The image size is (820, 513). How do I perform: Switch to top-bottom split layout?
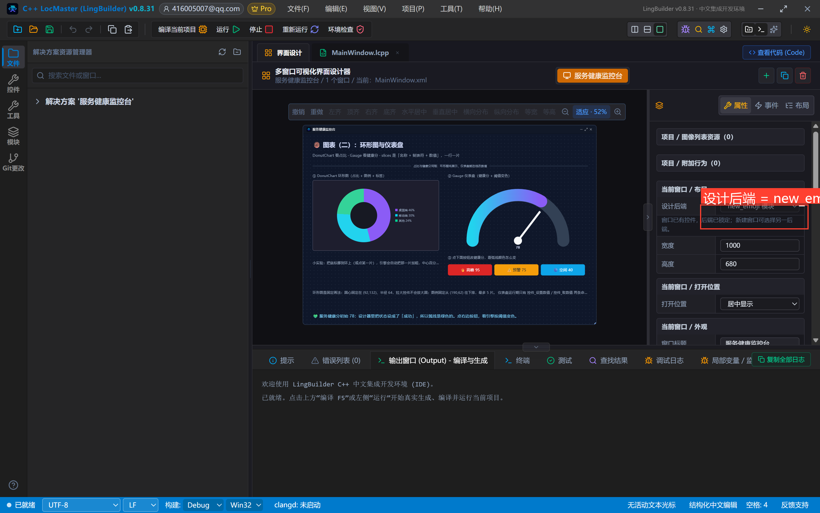tap(647, 30)
